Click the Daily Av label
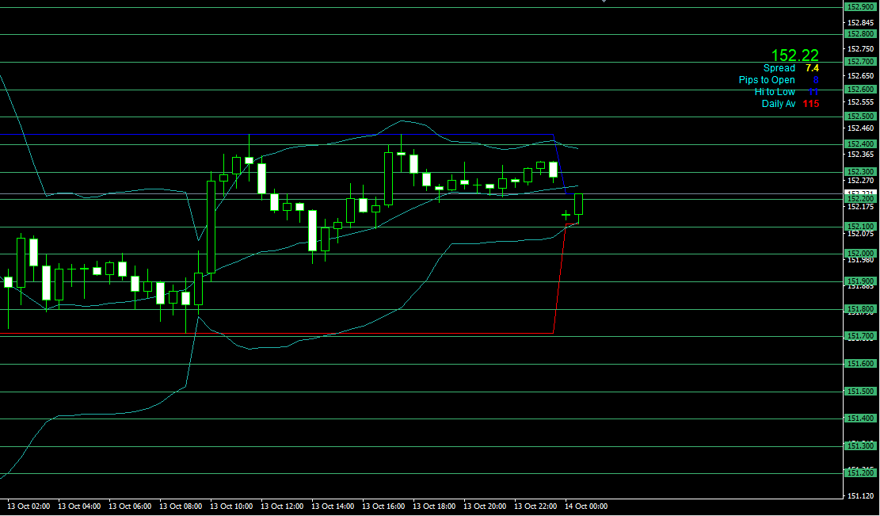This screenshot has height=516, width=880. pos(778,104)
